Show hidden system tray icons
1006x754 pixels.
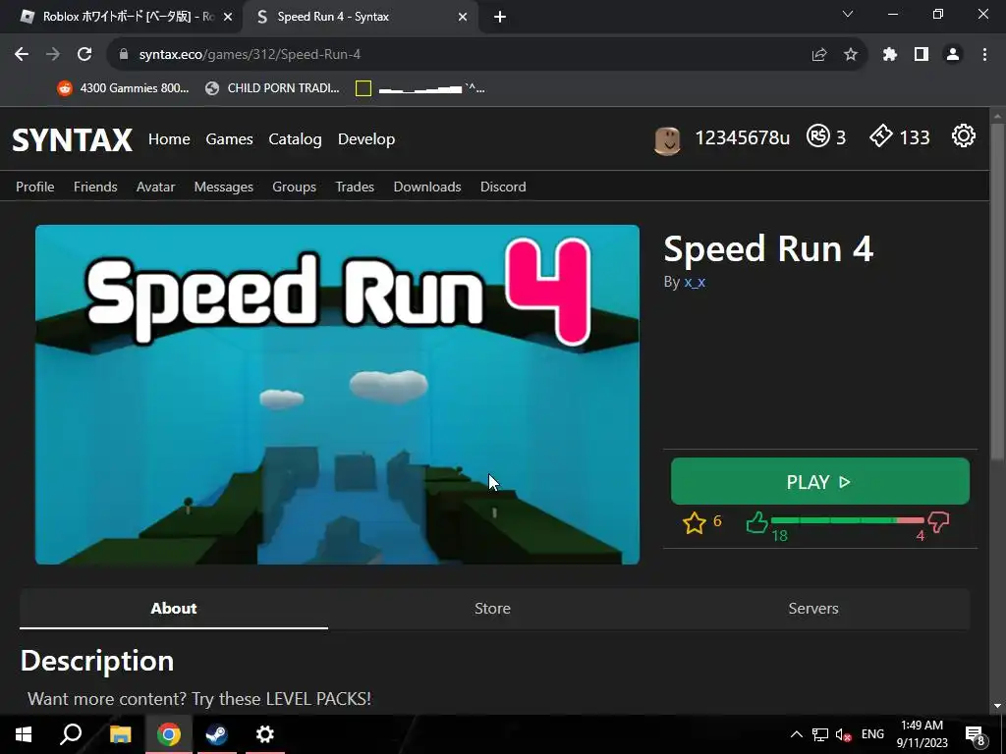click(x=796, y=734)
